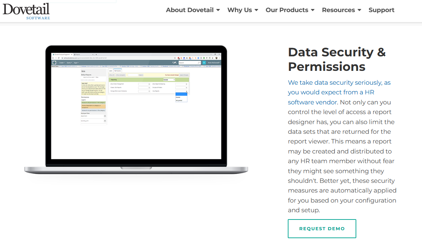Open the Our Products dropdown

coord(290,10)
